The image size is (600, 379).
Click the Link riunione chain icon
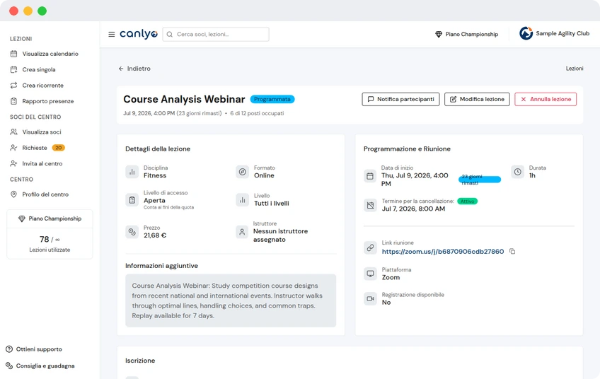[370, 247]
